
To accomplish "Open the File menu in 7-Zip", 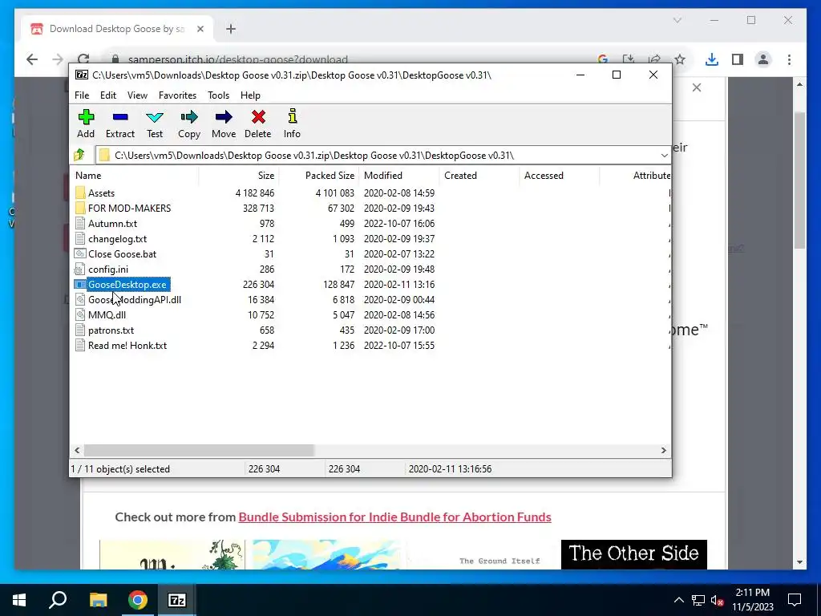I will (x=82, y=95).
